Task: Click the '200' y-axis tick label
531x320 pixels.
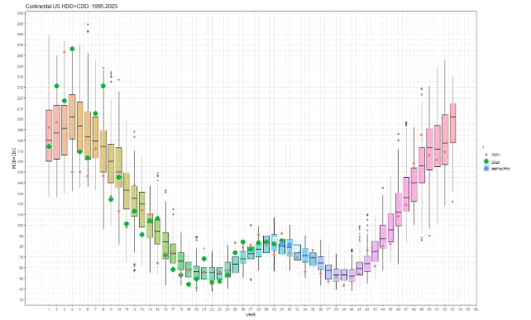Action: click(x=21, y=119)
